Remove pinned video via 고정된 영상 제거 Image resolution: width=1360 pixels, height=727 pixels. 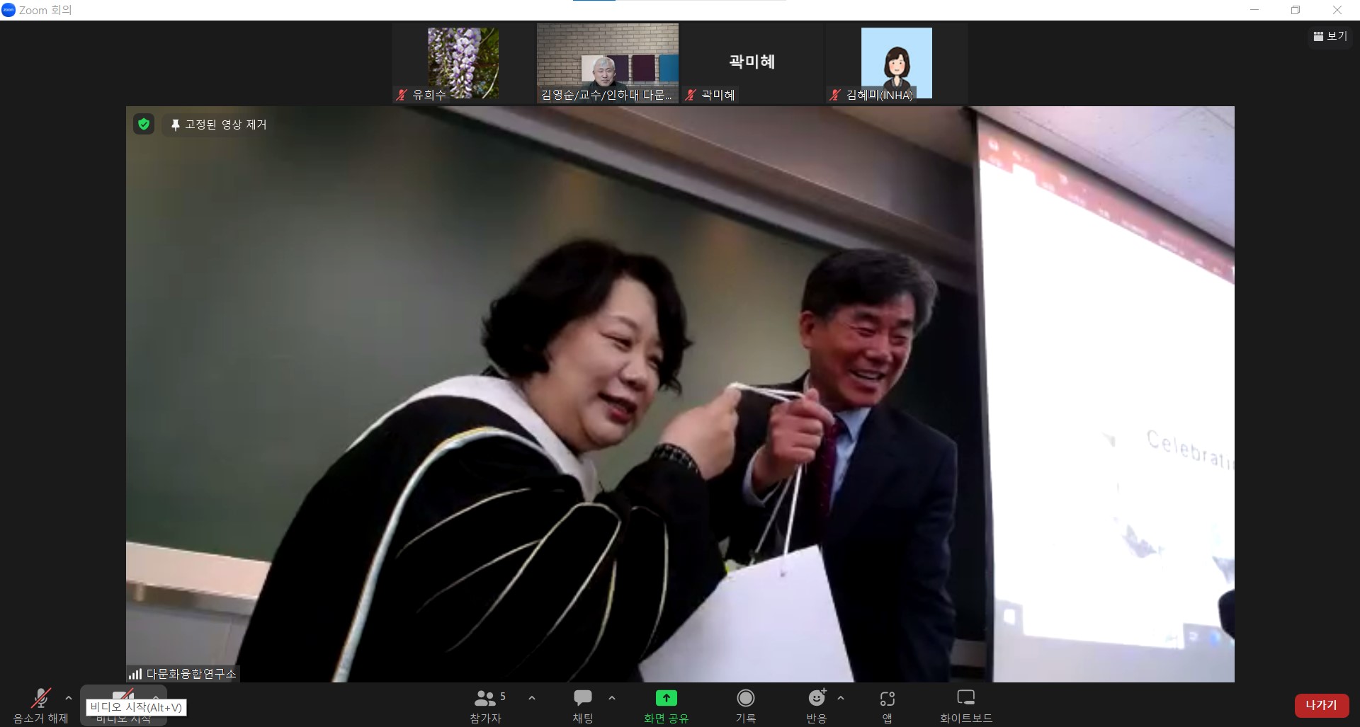pos(218,125)
